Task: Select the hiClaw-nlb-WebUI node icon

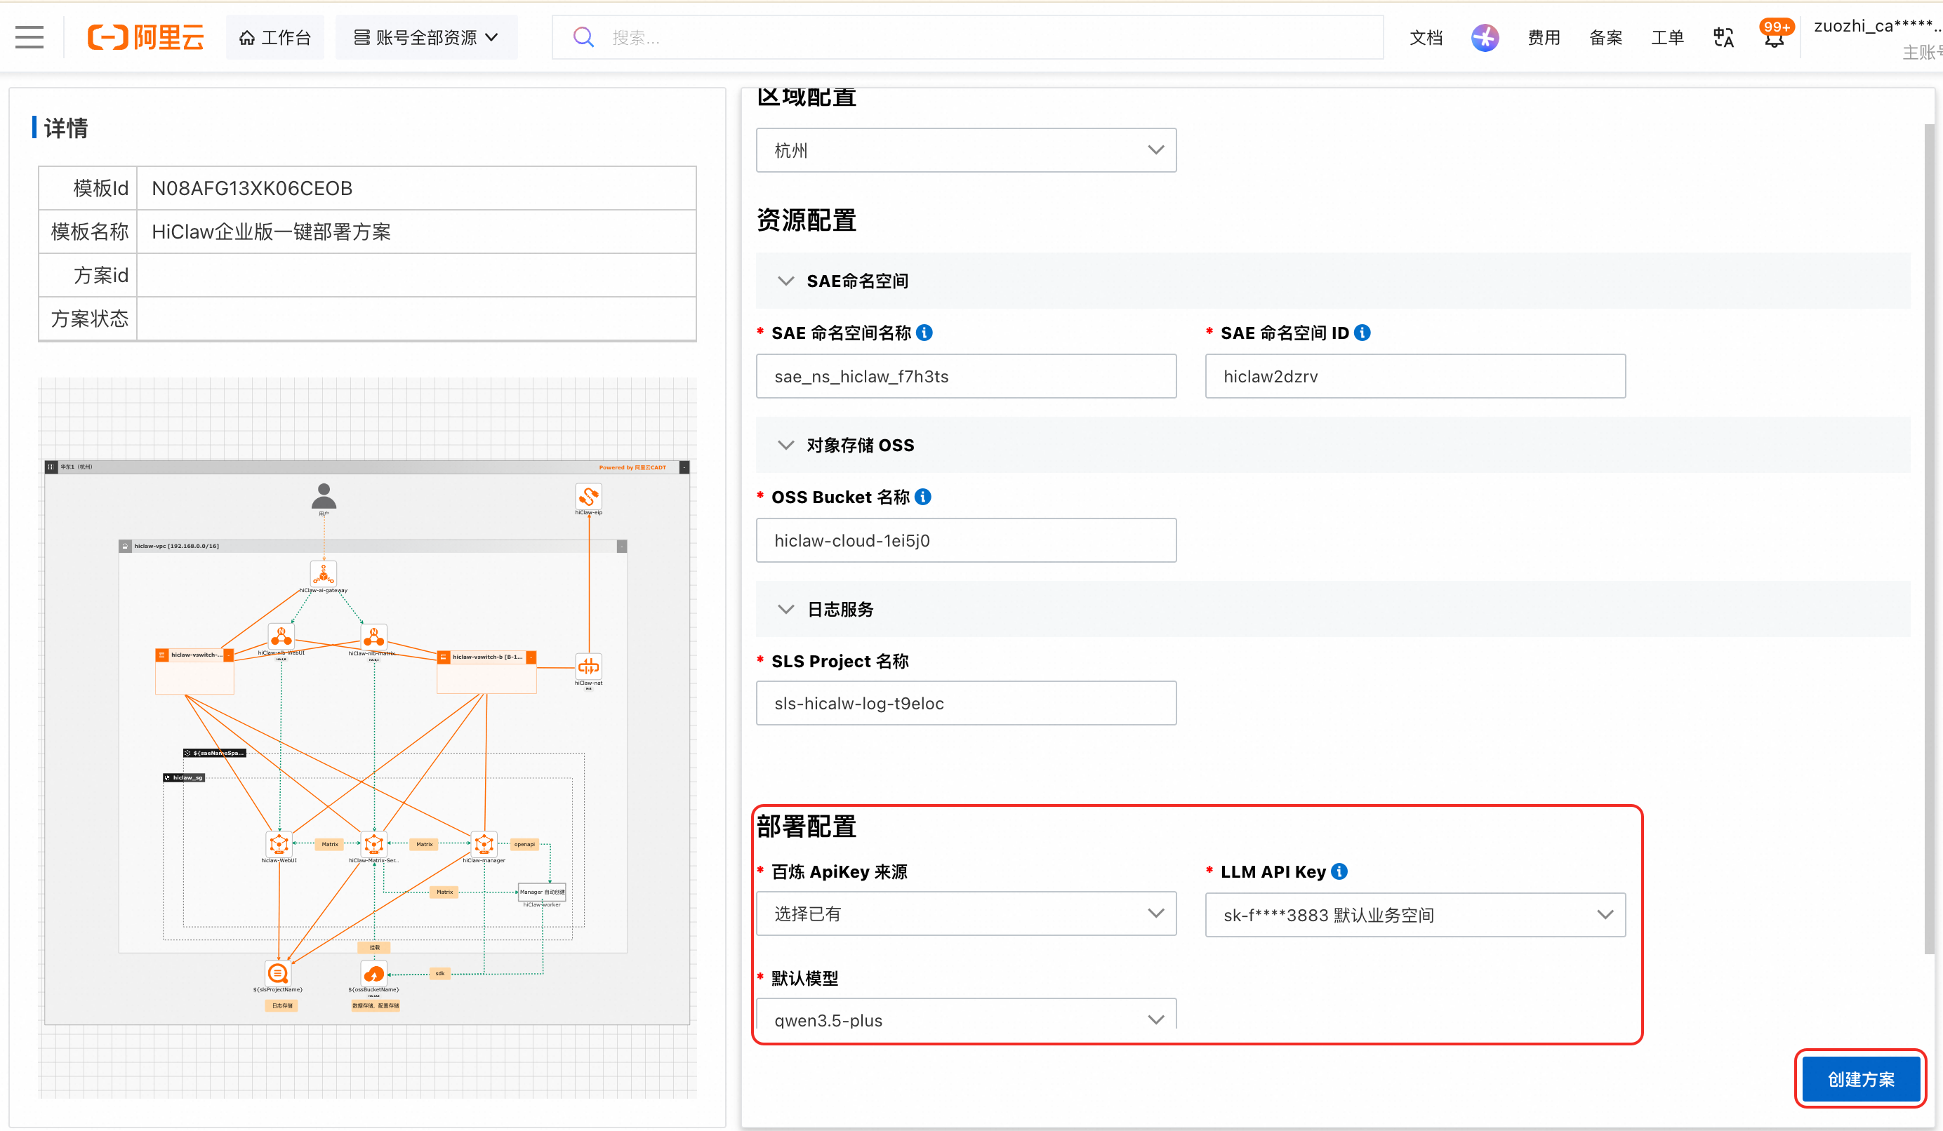Action: coord(281,636)
